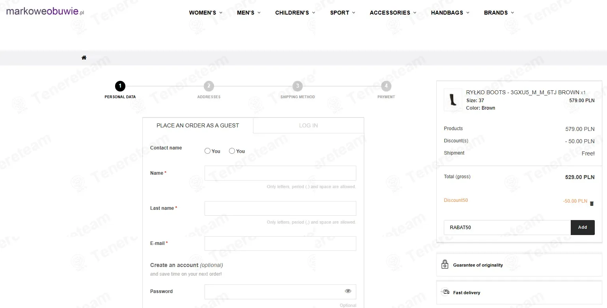This screenshot has width=607, height=308.
Task: Expand the CHILDREN'S menu
Action: coord(295,13)
